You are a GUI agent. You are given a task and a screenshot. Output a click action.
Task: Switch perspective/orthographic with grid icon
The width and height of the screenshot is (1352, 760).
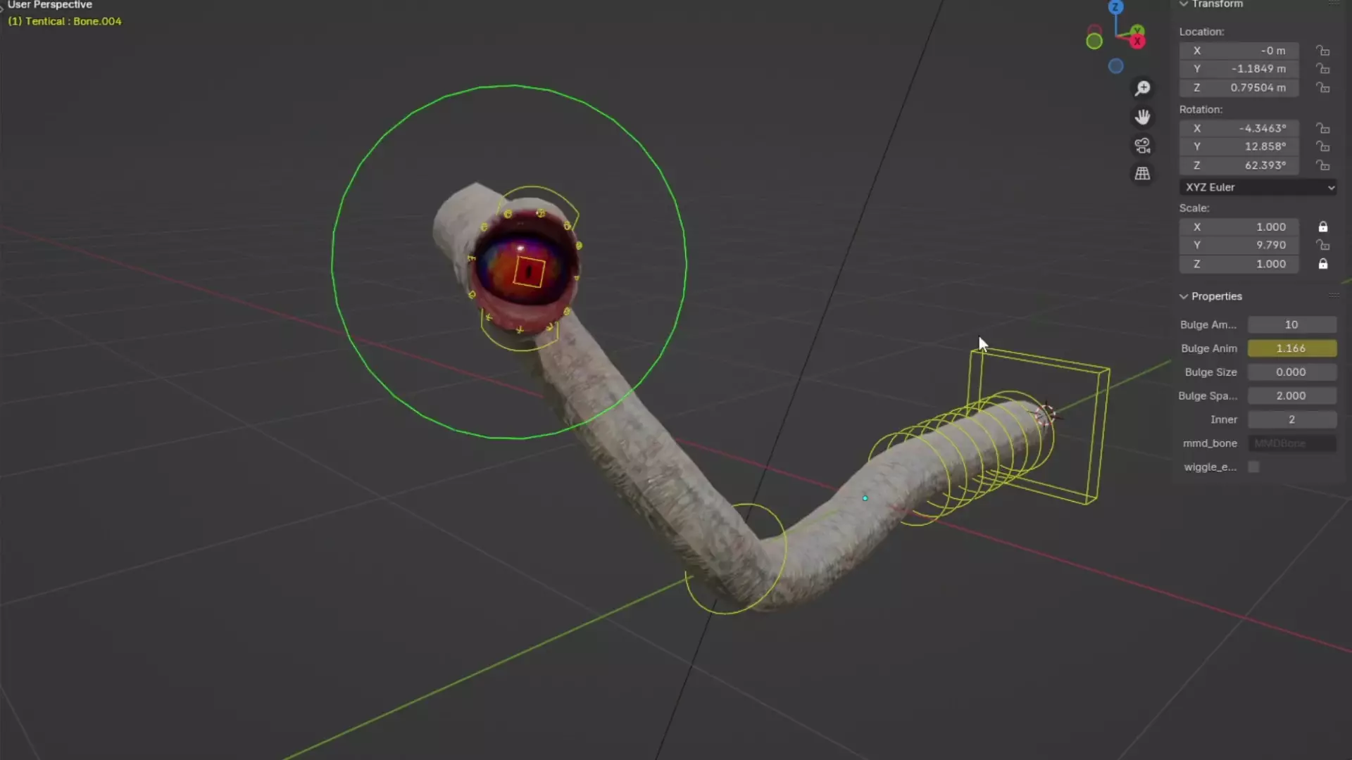[x=1142, y=174]
